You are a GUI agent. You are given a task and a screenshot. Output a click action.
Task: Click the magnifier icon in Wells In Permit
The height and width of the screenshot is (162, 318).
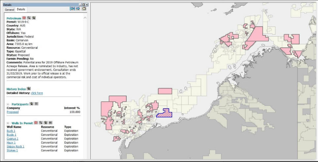[41, 123]
